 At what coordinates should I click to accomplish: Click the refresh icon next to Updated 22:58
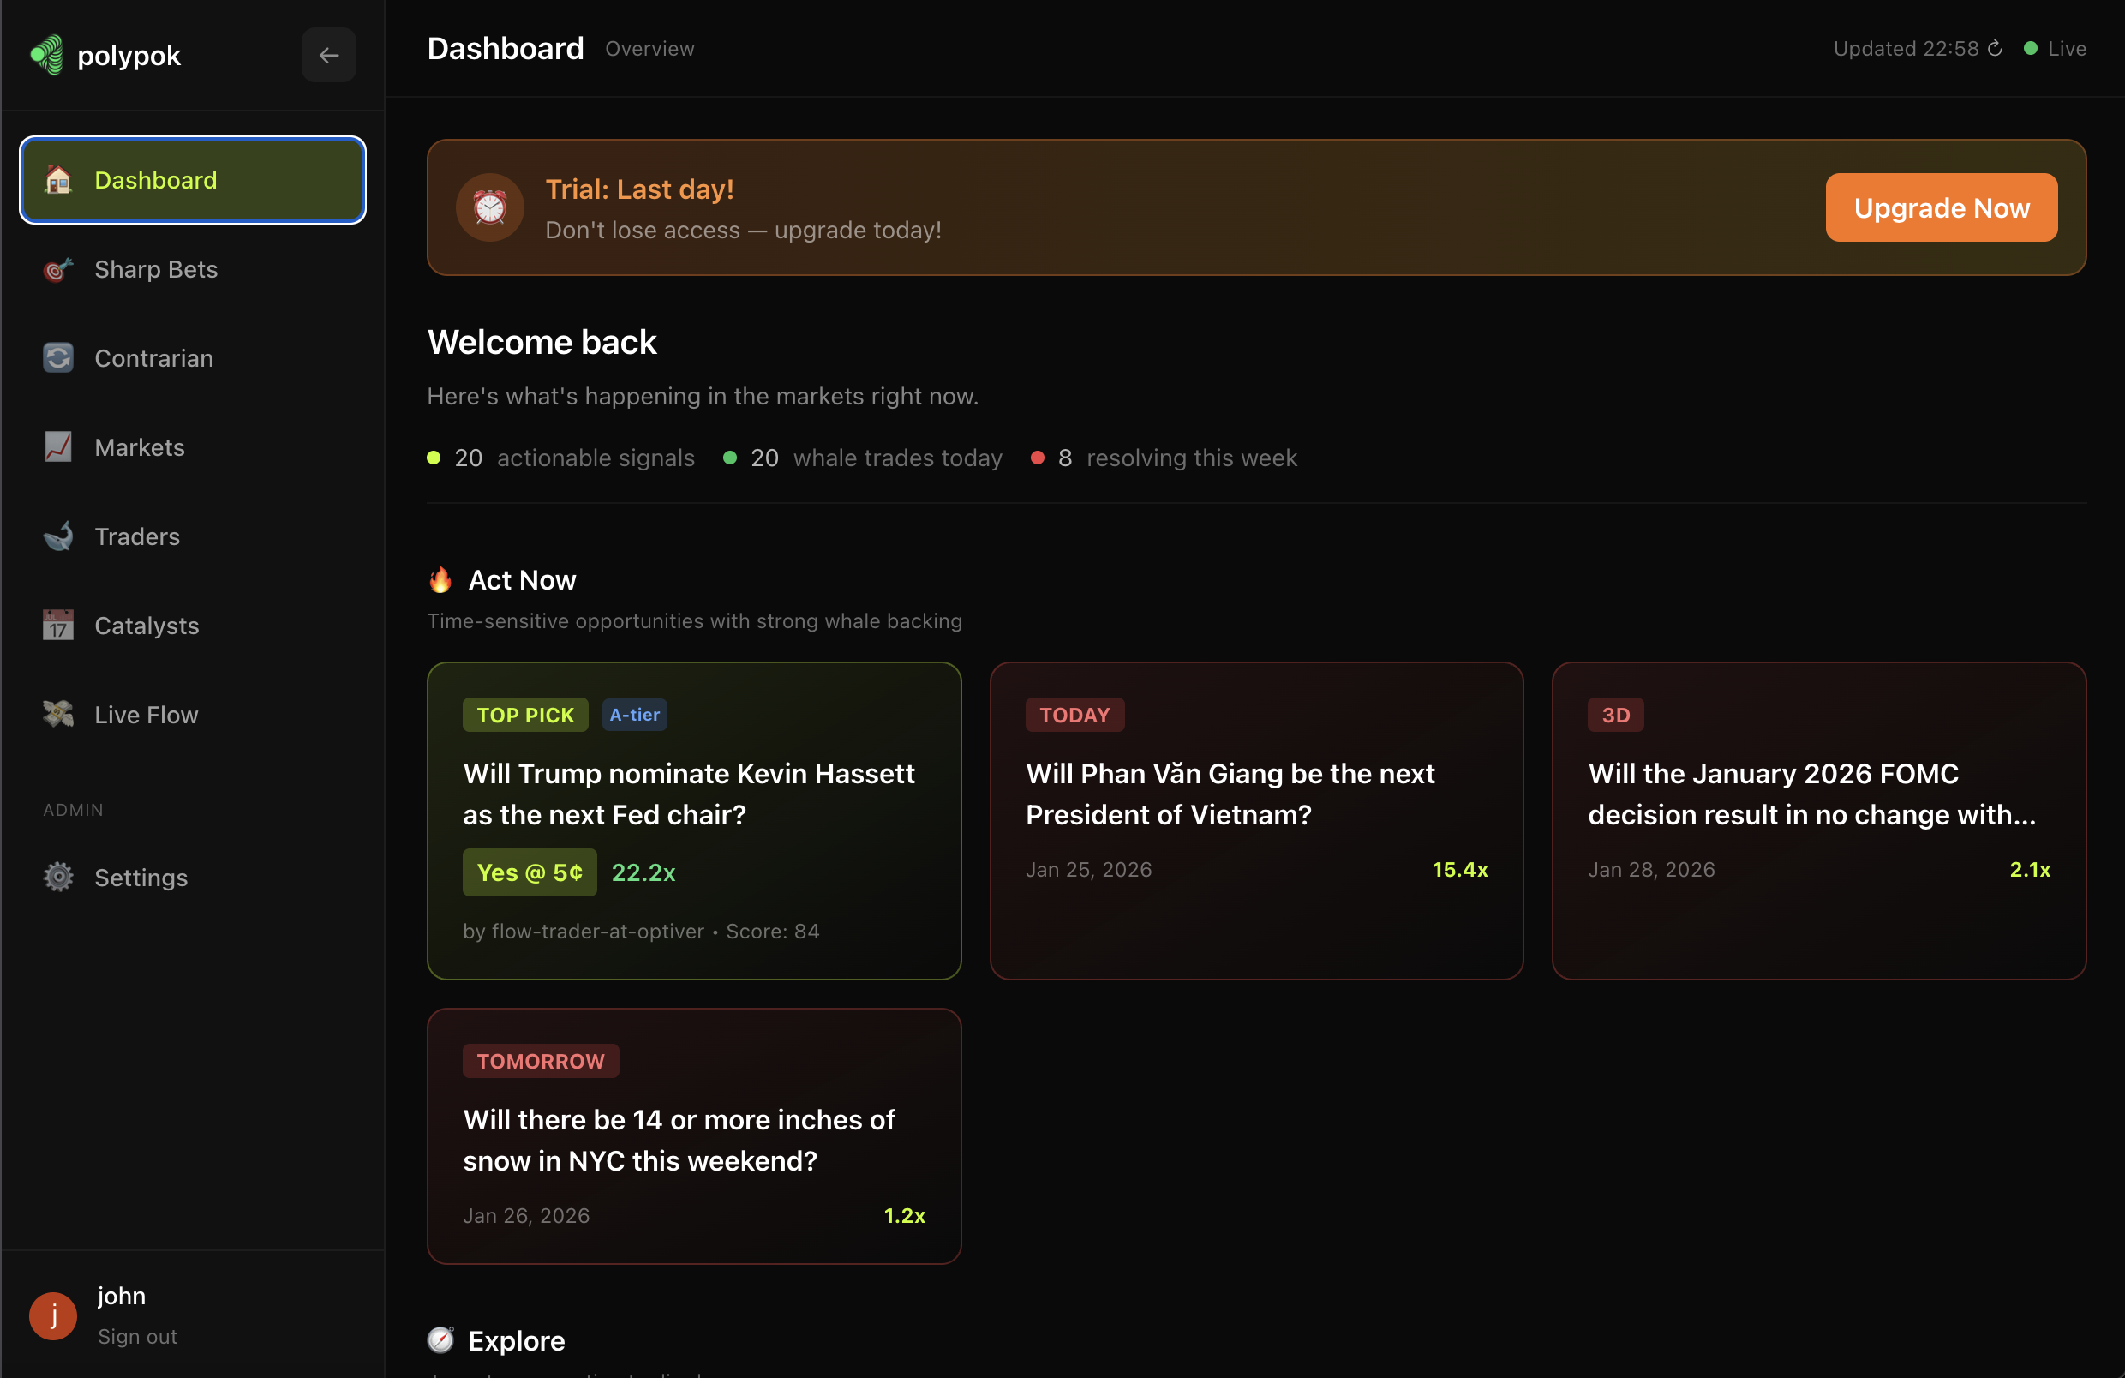coord(1995,48)
